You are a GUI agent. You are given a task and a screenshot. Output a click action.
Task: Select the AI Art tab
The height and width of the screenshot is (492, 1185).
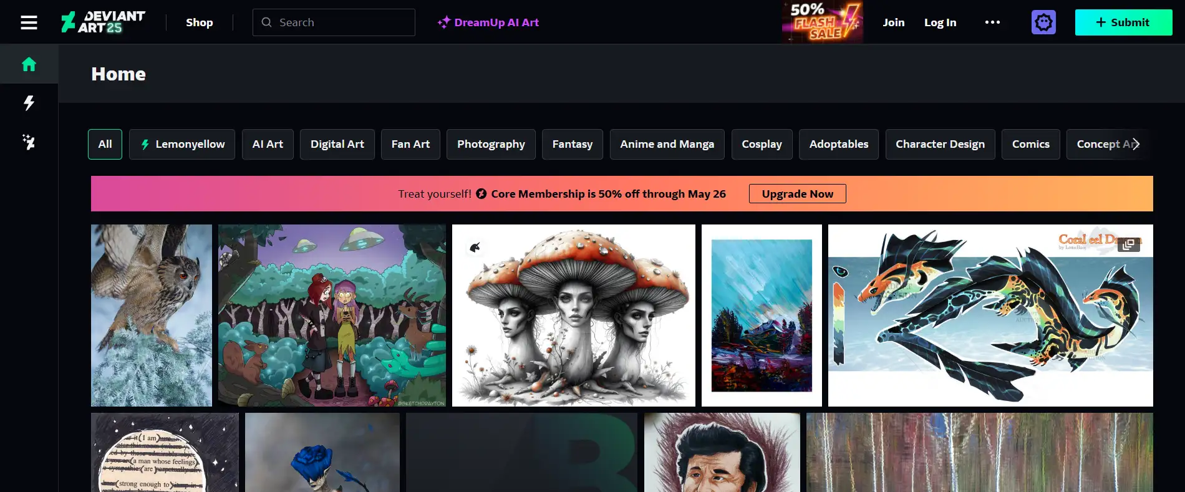pos(268,144)
